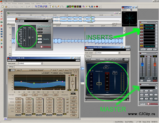Open Multi Electro Mastering setup menu
This screenshot has height=123, width=159.
(36, 70)
